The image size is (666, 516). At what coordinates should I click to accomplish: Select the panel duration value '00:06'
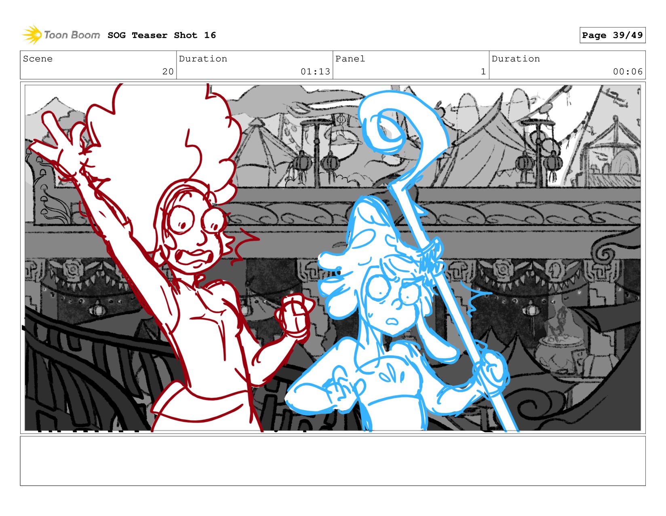[x=628, y=72]
